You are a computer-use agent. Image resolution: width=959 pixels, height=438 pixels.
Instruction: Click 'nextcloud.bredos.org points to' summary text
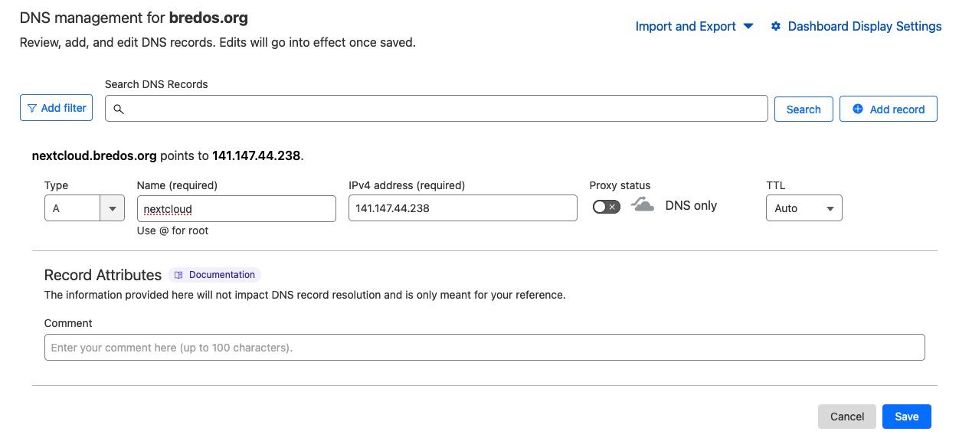tap(120, 155)
